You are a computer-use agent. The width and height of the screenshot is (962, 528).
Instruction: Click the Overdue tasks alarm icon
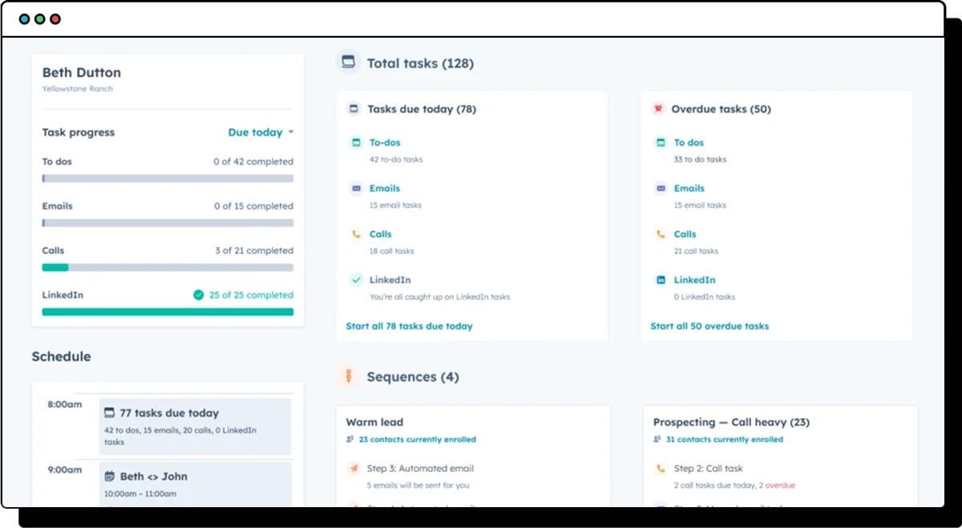658,109
